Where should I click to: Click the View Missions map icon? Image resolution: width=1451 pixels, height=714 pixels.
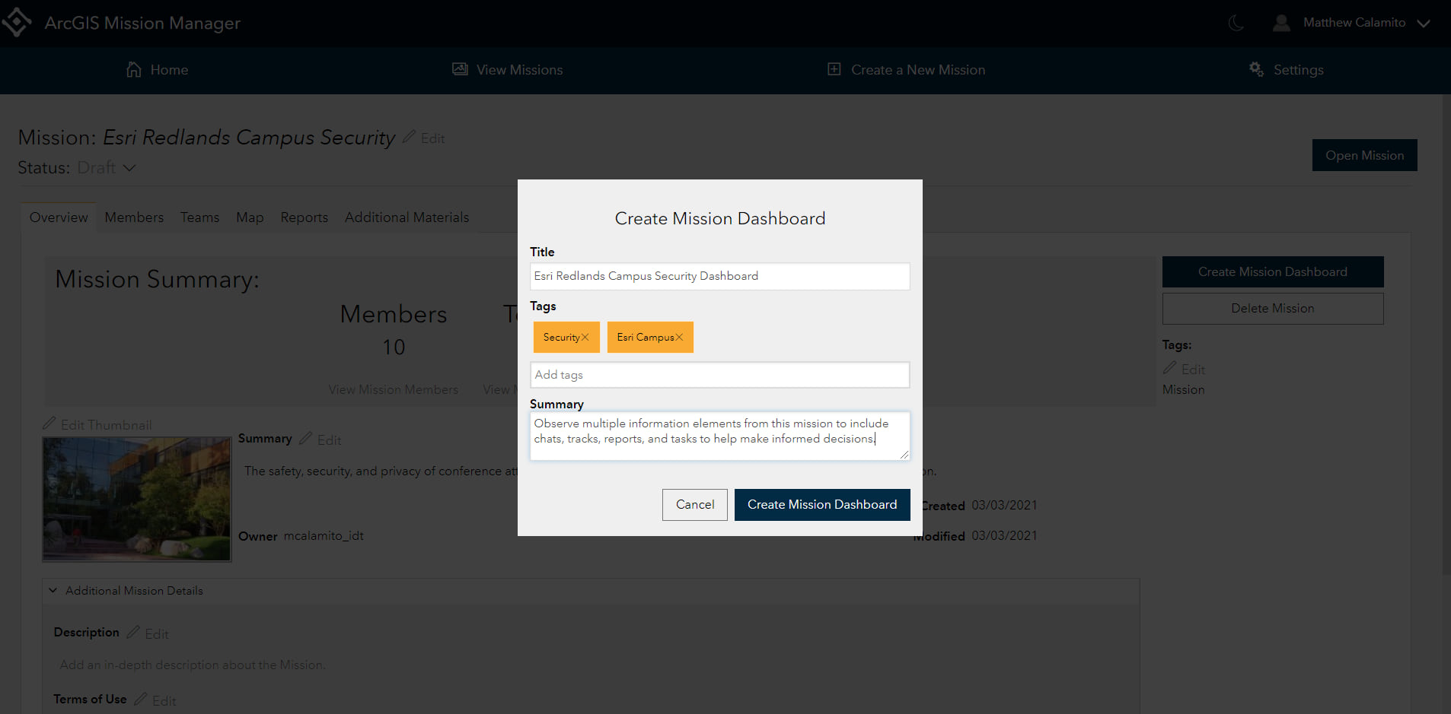pyautogui.click(x=460, y=69)
